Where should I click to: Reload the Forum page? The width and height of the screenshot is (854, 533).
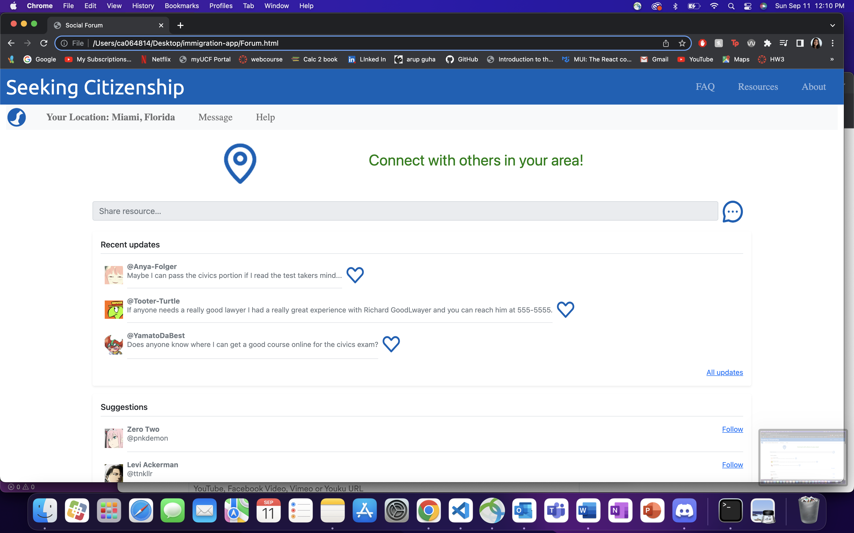pyautogui.click(x=44, y=43)
